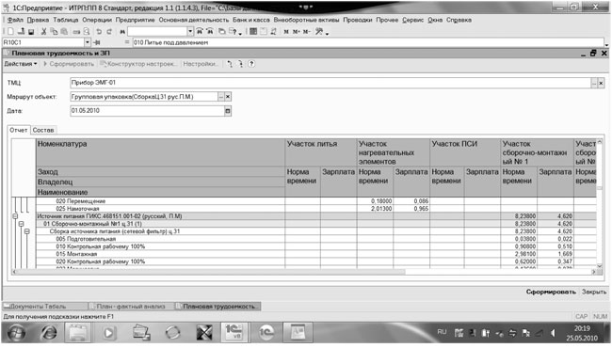Click the 015 Монтажная row
The width and height of the screenshot is (612, 348).
[316, 254]
